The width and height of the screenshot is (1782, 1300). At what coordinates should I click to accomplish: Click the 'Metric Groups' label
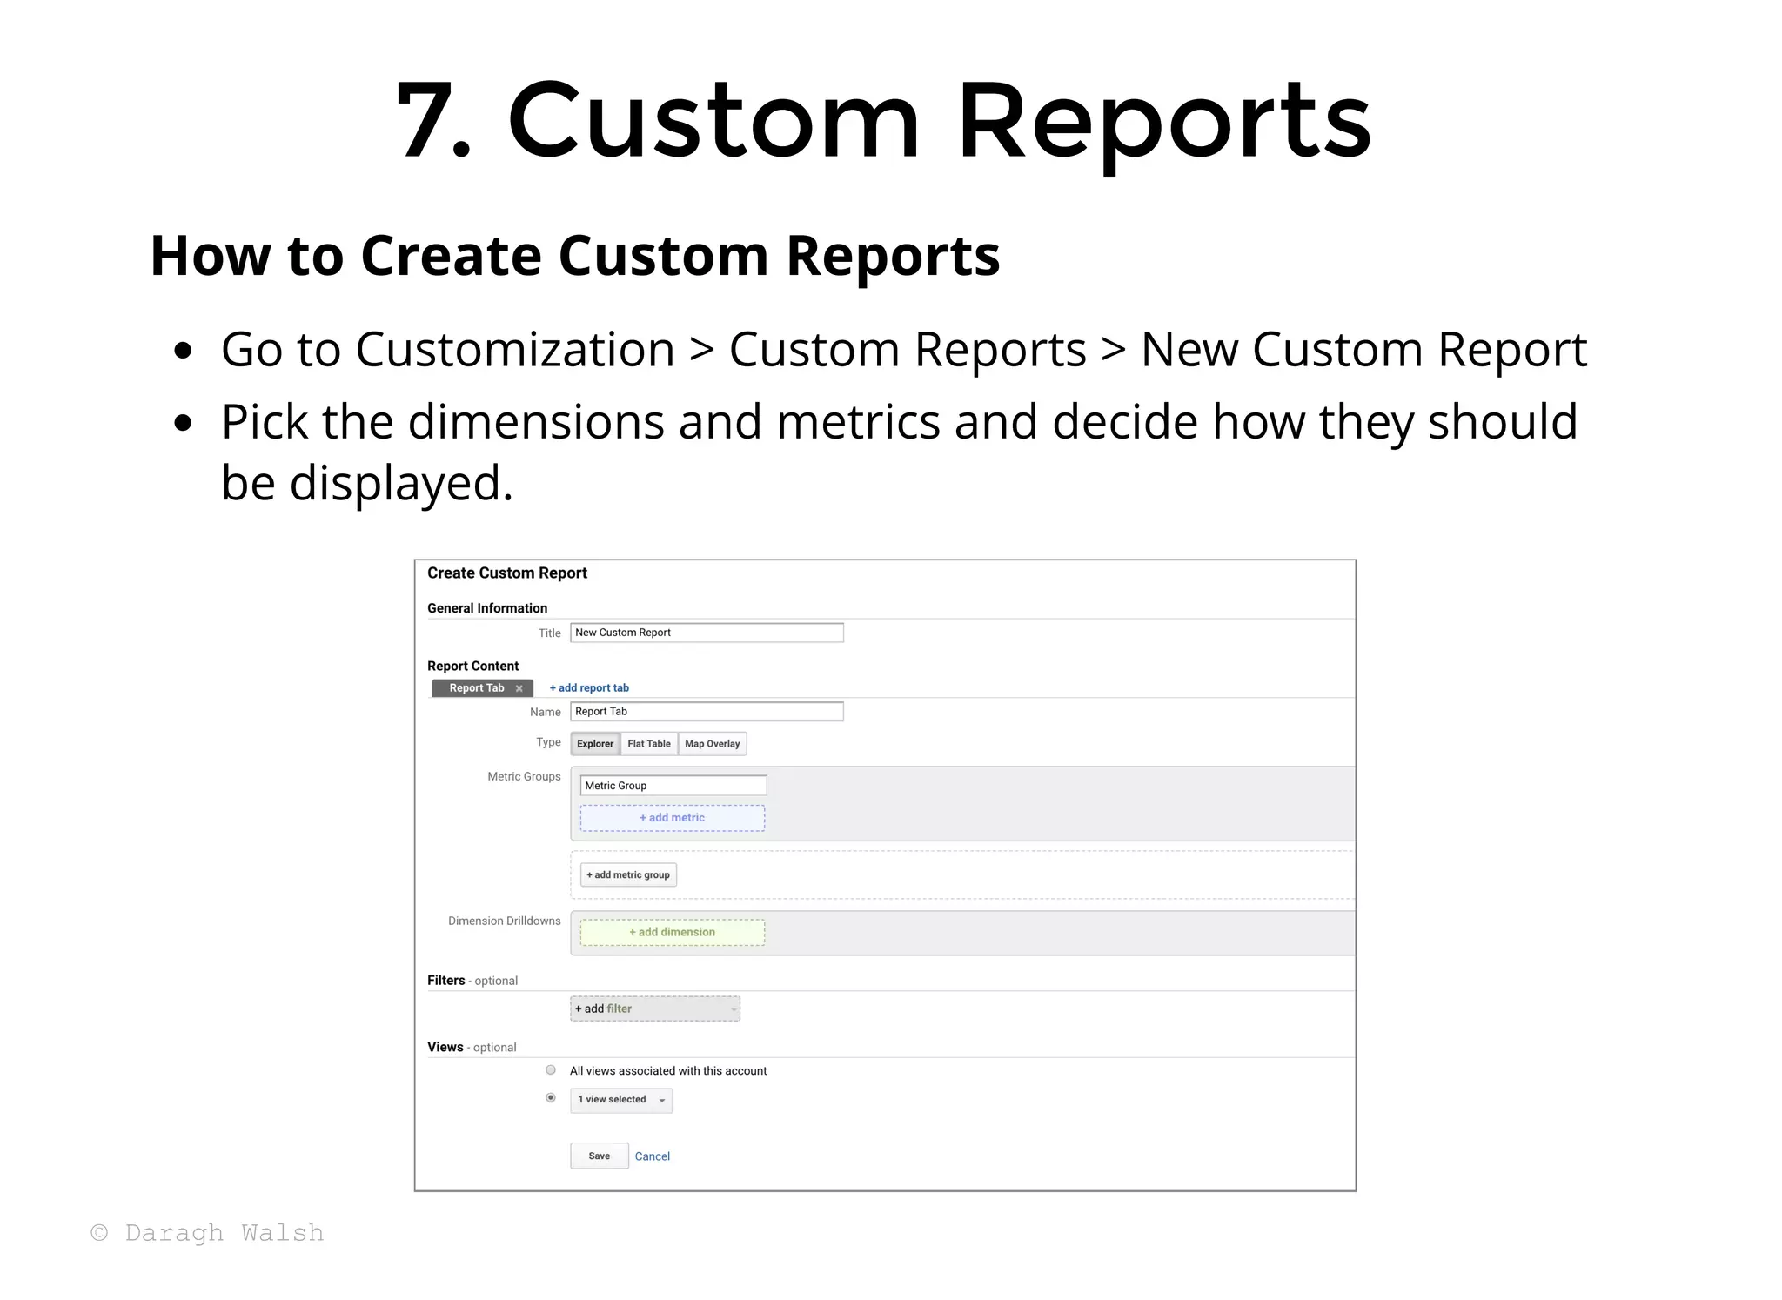[524, 776]
